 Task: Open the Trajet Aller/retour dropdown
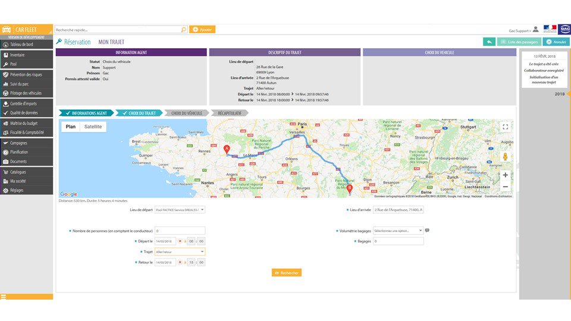coord(180,251)
